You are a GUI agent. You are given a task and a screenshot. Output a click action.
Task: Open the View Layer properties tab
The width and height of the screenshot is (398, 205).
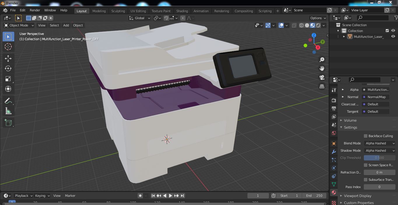(x=334, y=117)
